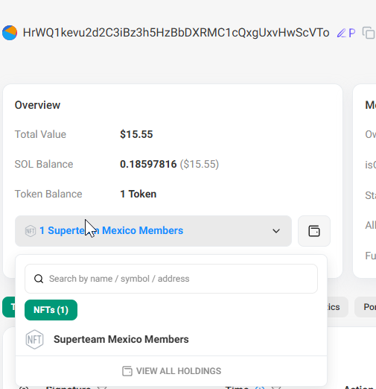This screenshot has width=376, height=389.
Task: Choose Superteam Mexico Members list entry
Action: tap(171, 339)
